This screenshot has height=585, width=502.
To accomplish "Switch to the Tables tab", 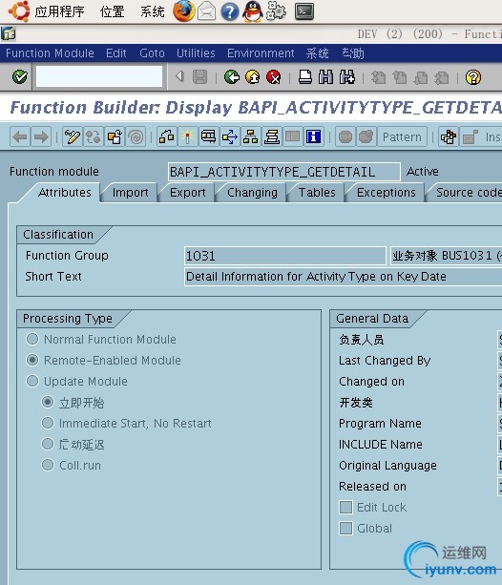I will point(317,192).
